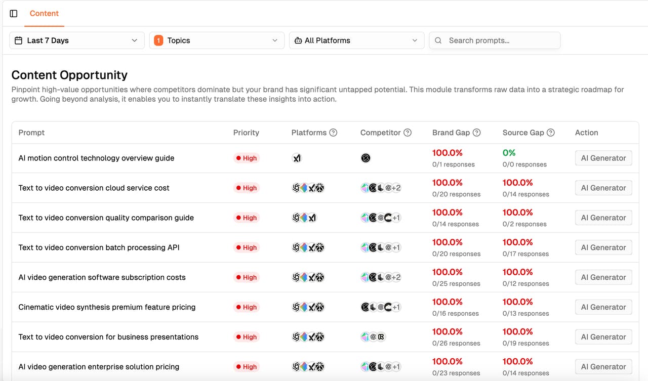Click platform icon in AI motion control row
The width and height of the screenshot is (648, 381).
pos(297,158)
